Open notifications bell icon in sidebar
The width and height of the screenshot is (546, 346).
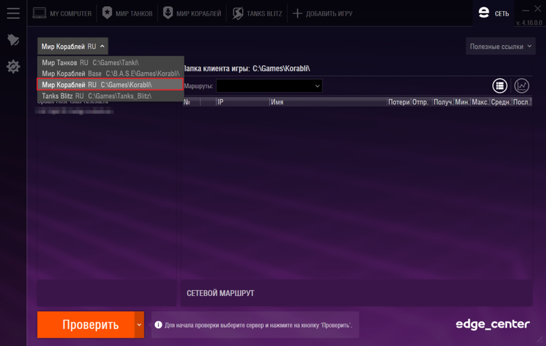coord(13,40)
